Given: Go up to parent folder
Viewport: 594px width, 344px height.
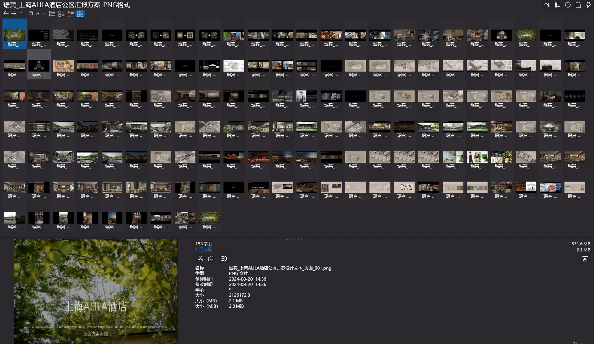Looking at the screenshot, I should point(21,14).
